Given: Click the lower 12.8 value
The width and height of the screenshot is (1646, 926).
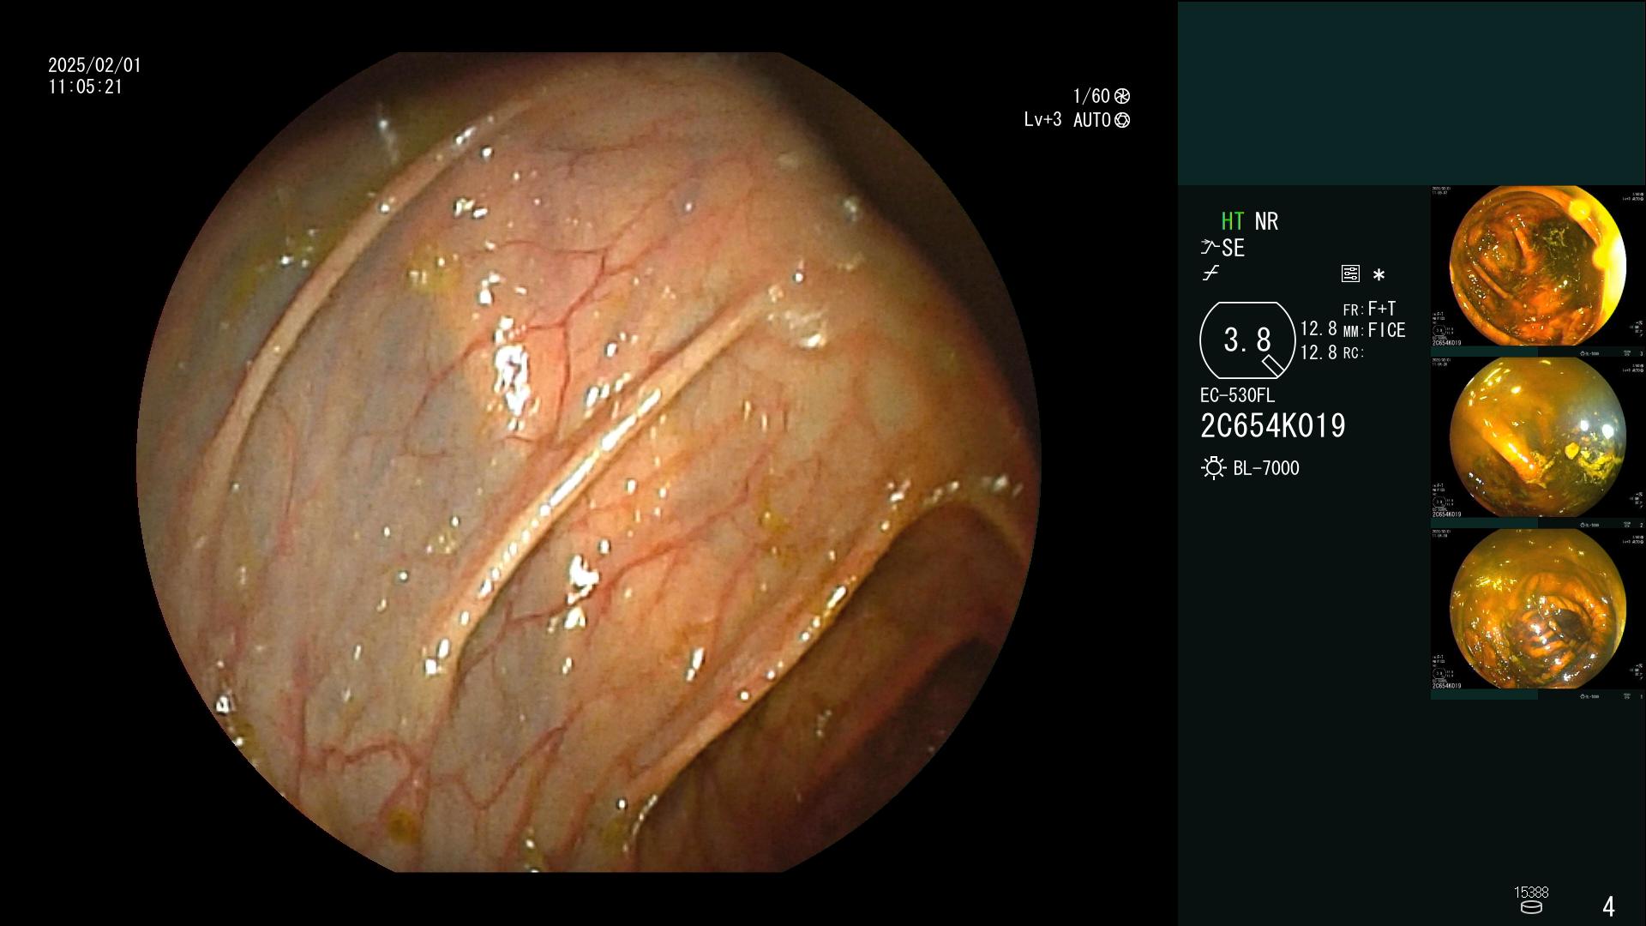Looking at the screenshot, I should click(1319, 352).
